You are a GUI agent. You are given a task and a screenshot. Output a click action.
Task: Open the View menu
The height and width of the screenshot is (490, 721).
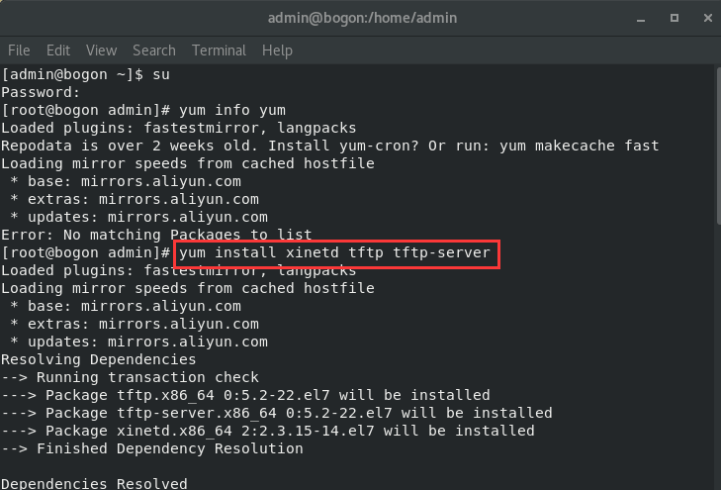click(101, 50)
